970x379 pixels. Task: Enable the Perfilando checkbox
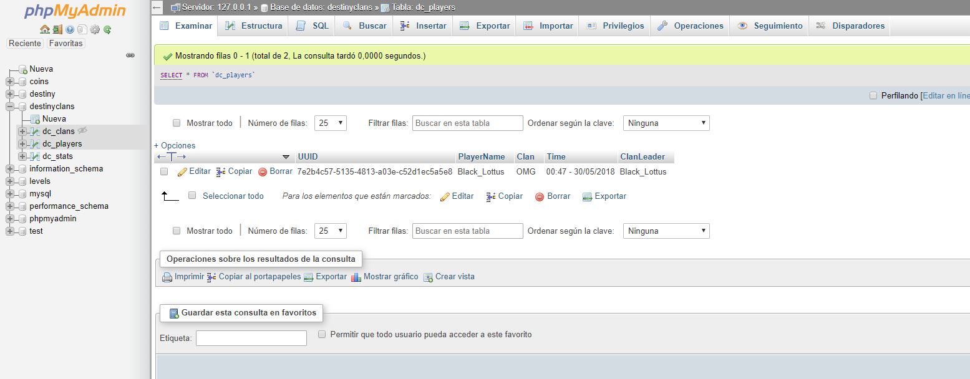point(873,95)
